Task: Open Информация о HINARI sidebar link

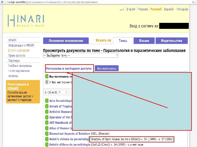Action: click(x=21, y=45)
